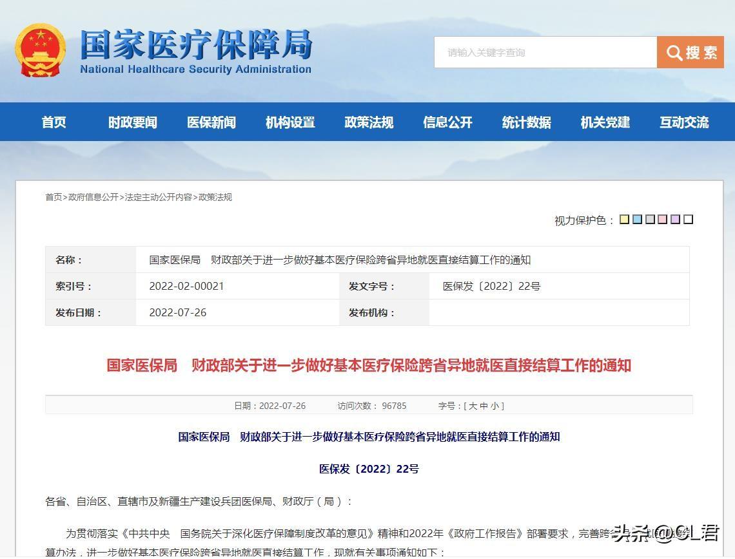The height and width of the screenshot is (559, 735).
Task: Click the document number 医保发〔2022〕22号 in table
Action: click(492, 286)
